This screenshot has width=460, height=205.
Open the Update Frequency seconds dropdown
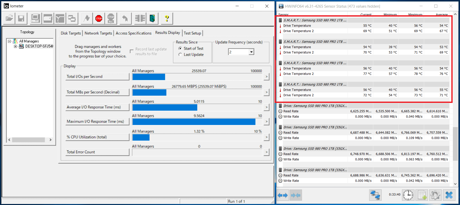point(251,52)
